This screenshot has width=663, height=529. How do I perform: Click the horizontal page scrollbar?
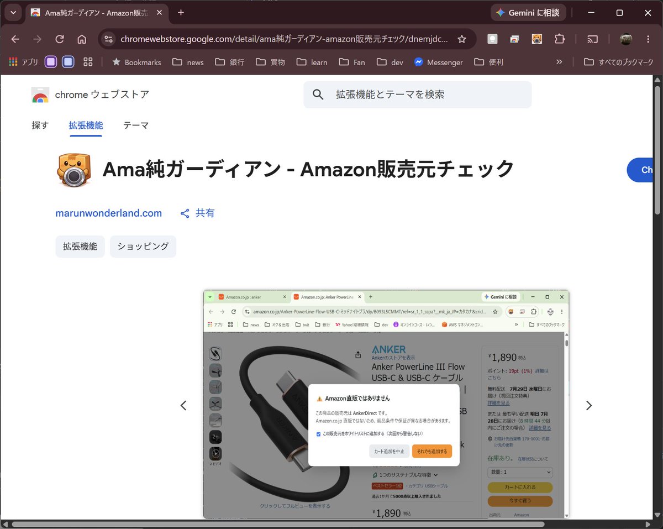pyautogui.click(x=278, y=524)
